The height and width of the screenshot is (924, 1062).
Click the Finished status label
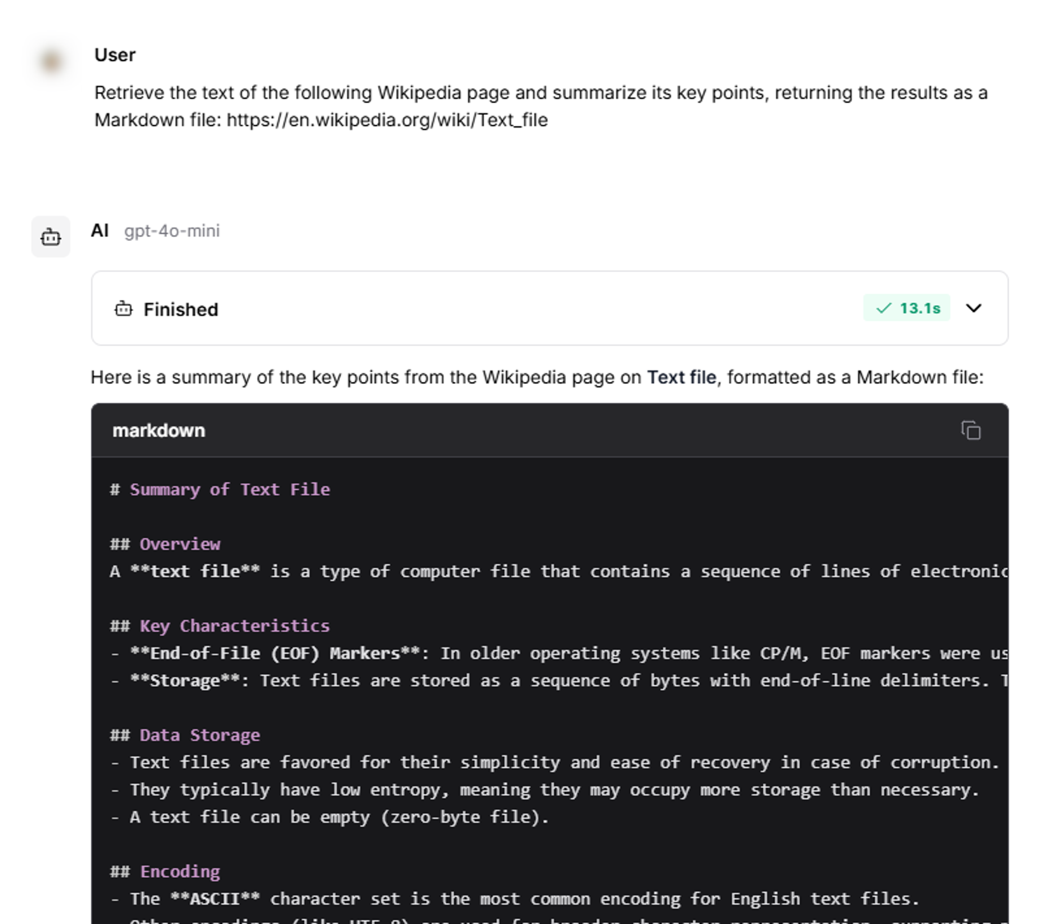tap(181, 309)
